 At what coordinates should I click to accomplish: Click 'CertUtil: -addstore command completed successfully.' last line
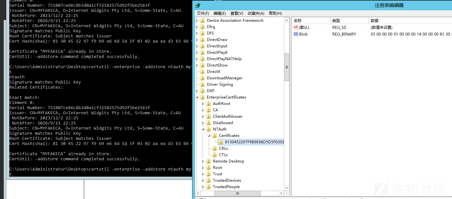point(75,159)
